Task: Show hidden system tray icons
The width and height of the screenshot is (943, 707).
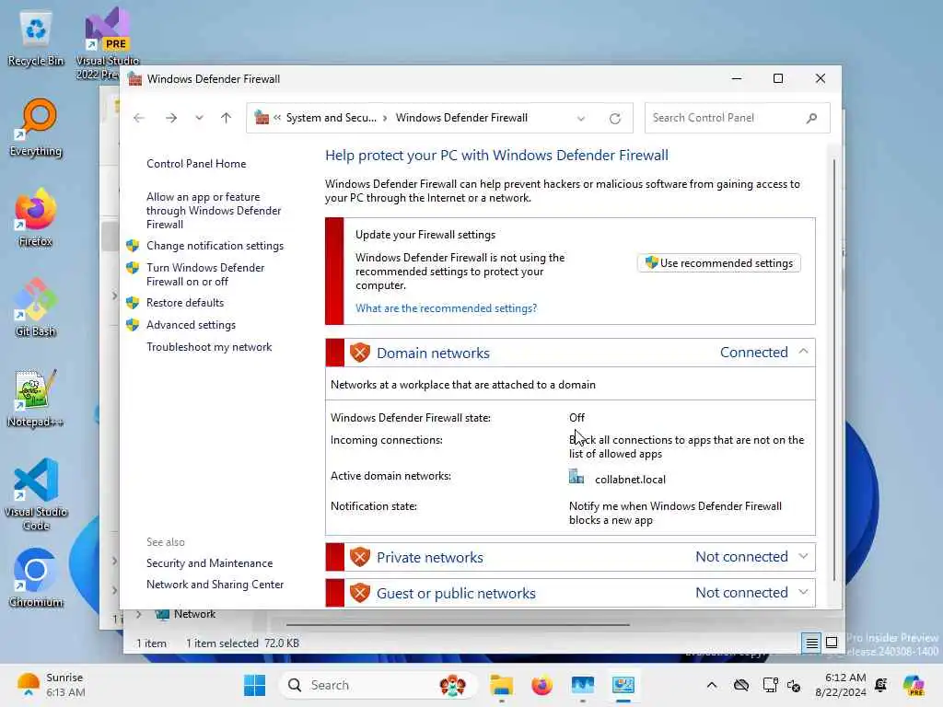Action: click(712, 685)
